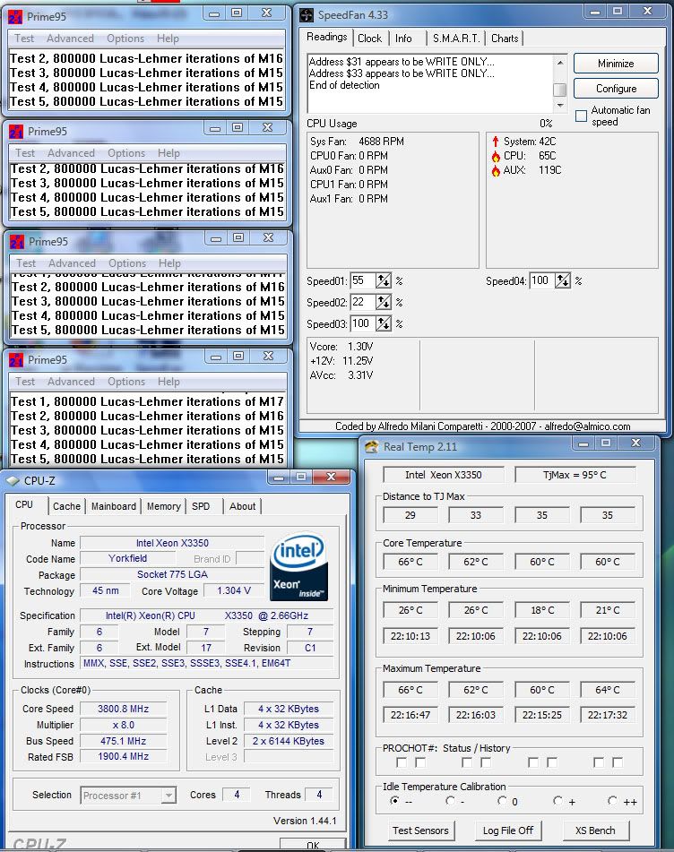The image size is (674, 852).
Task: Open the Mainboard tab in CPU-Z
Action: [114, 506]
